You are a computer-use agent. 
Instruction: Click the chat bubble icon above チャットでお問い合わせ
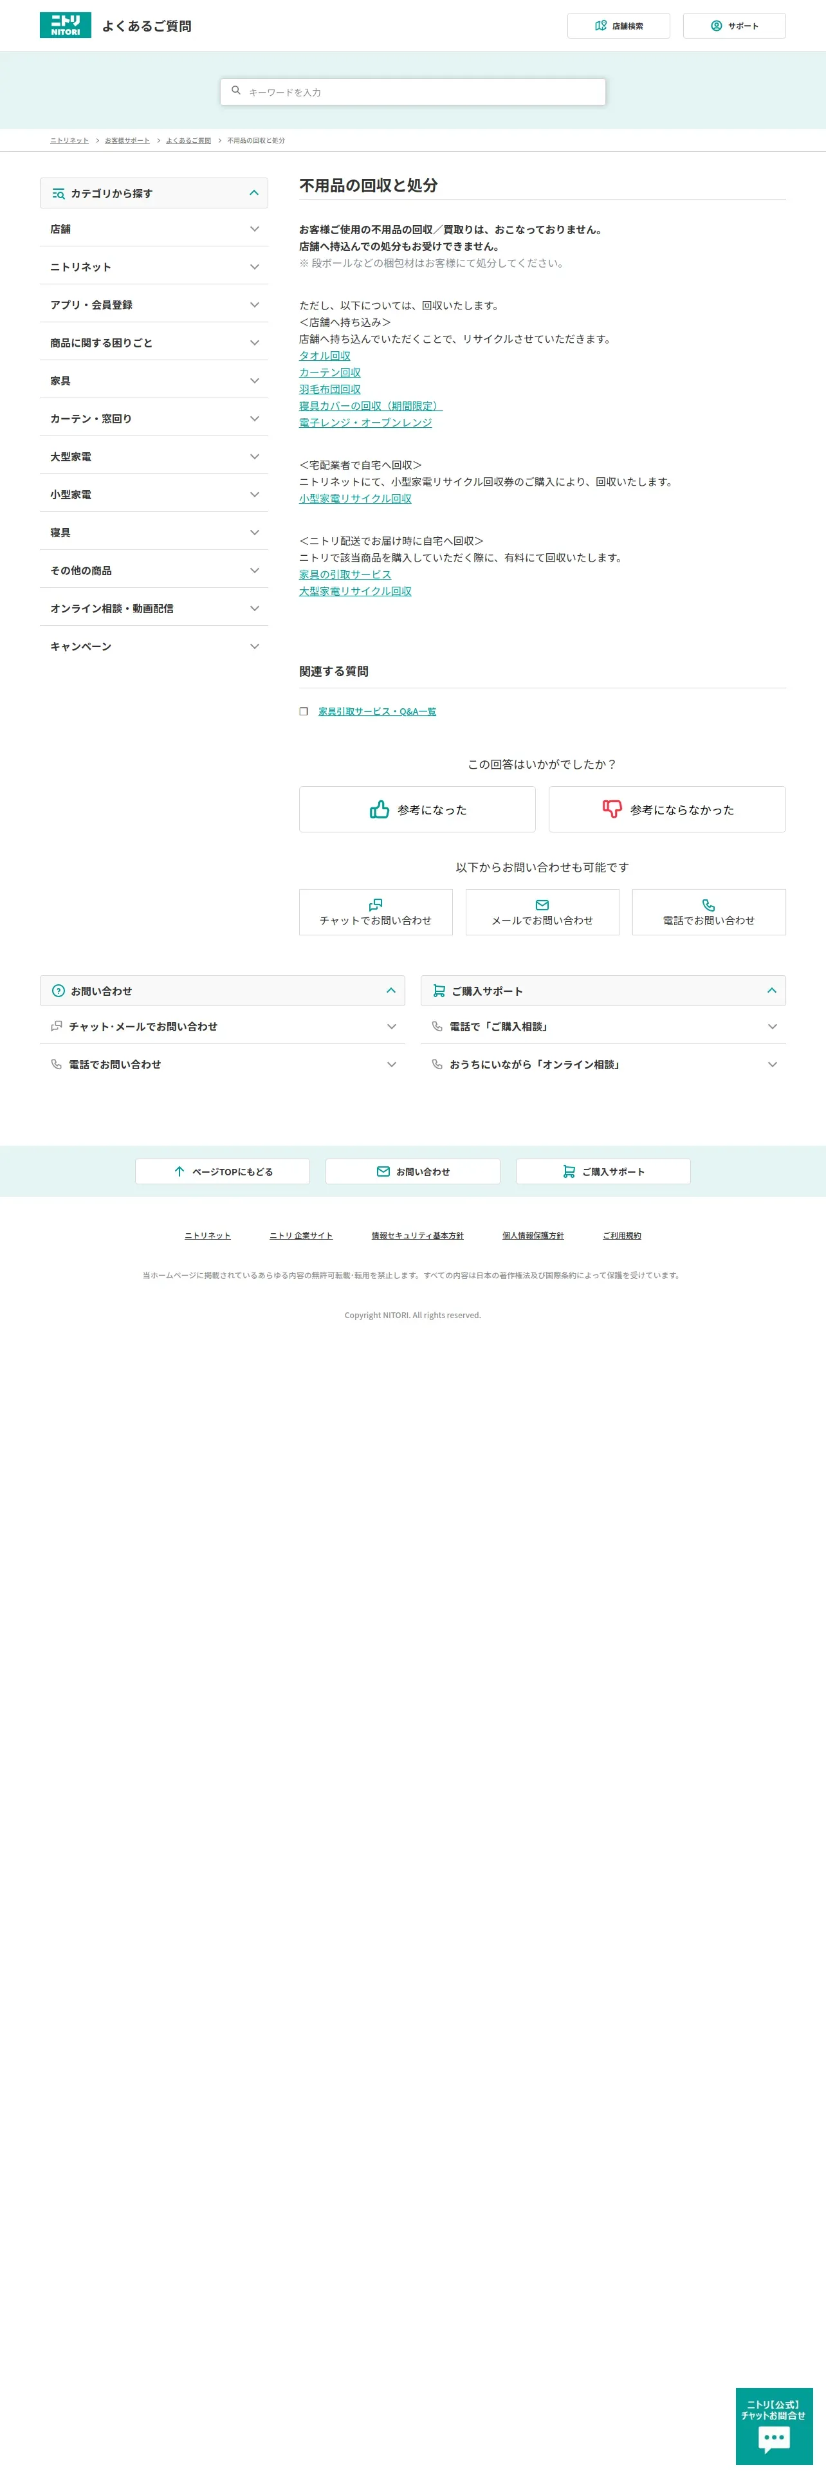click(375, 904)
